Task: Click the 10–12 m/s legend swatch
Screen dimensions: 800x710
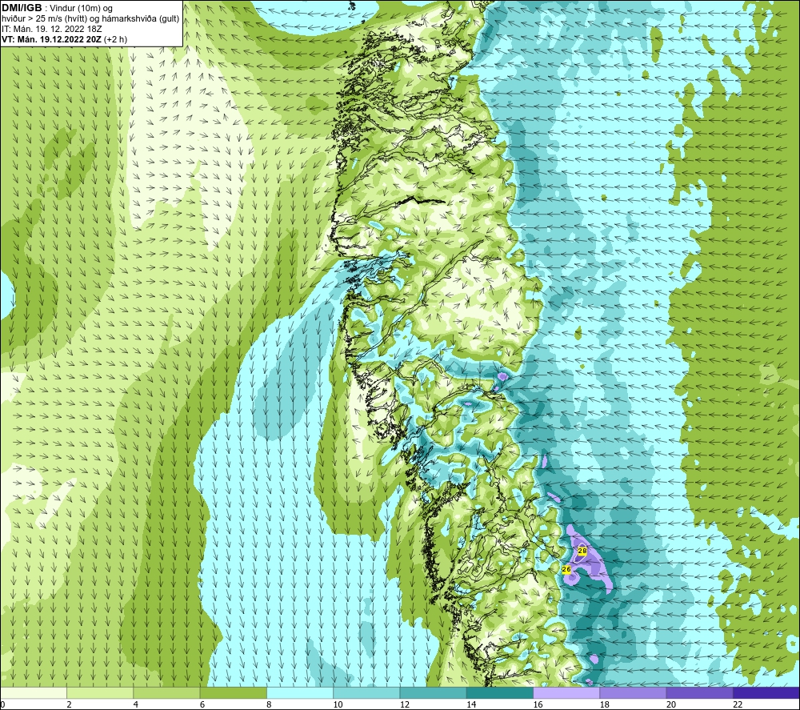Action: tap(366, 692)
